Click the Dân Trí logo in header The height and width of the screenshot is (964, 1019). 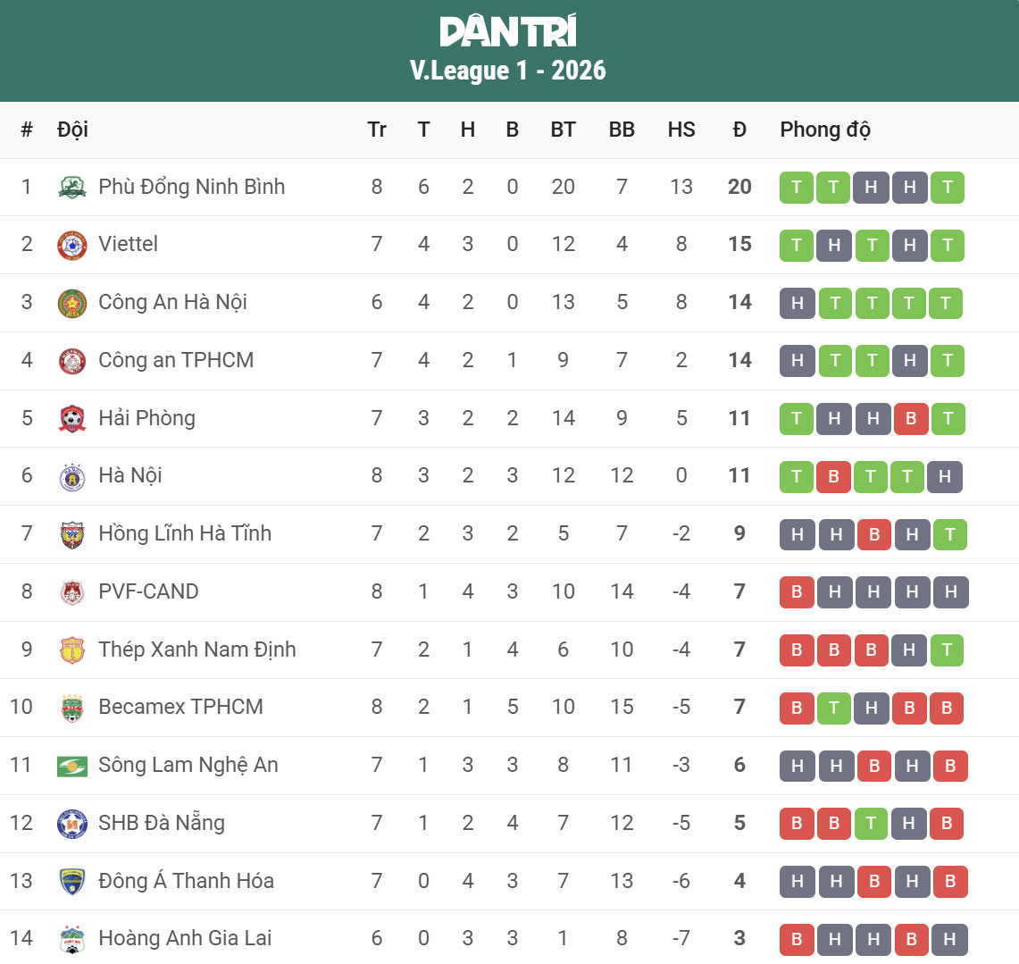click(508, 32)
